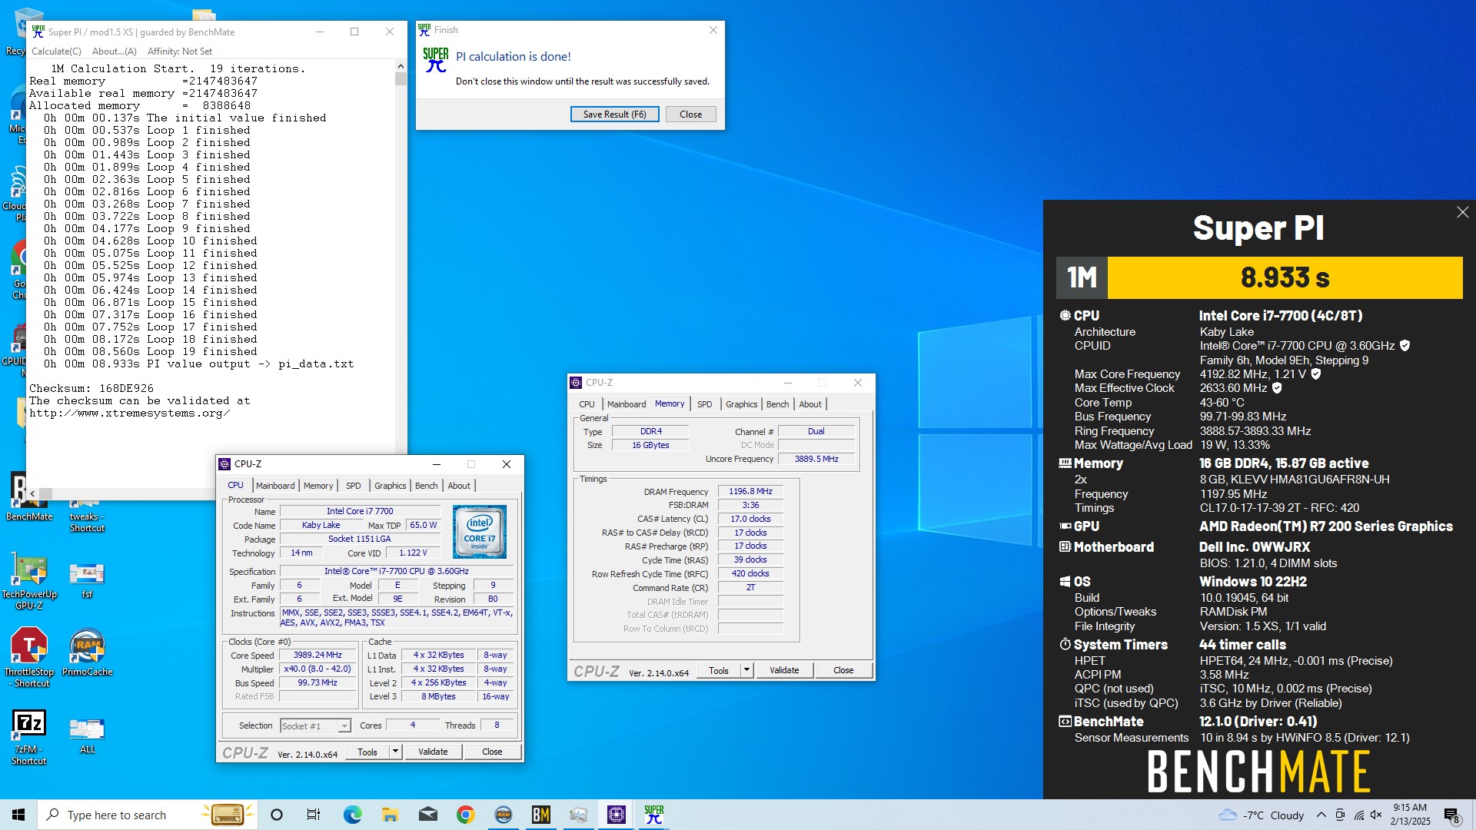Click the Multiplier x40.0 (8.0 - 42.0) field
This screenshot has width=1476, height=830.
[317, 669]
